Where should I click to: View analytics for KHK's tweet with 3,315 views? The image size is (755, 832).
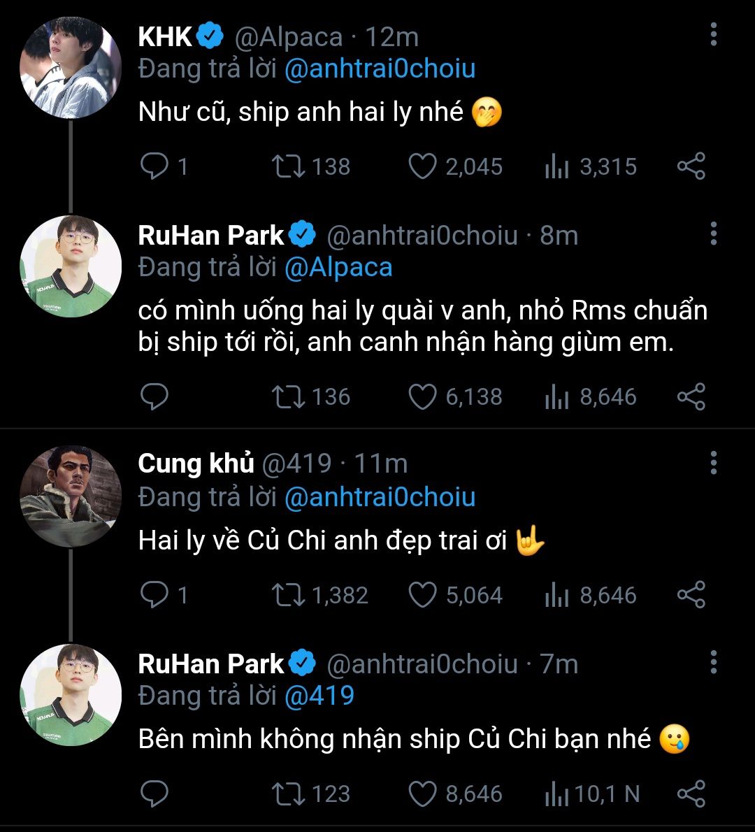click(556, 166)
